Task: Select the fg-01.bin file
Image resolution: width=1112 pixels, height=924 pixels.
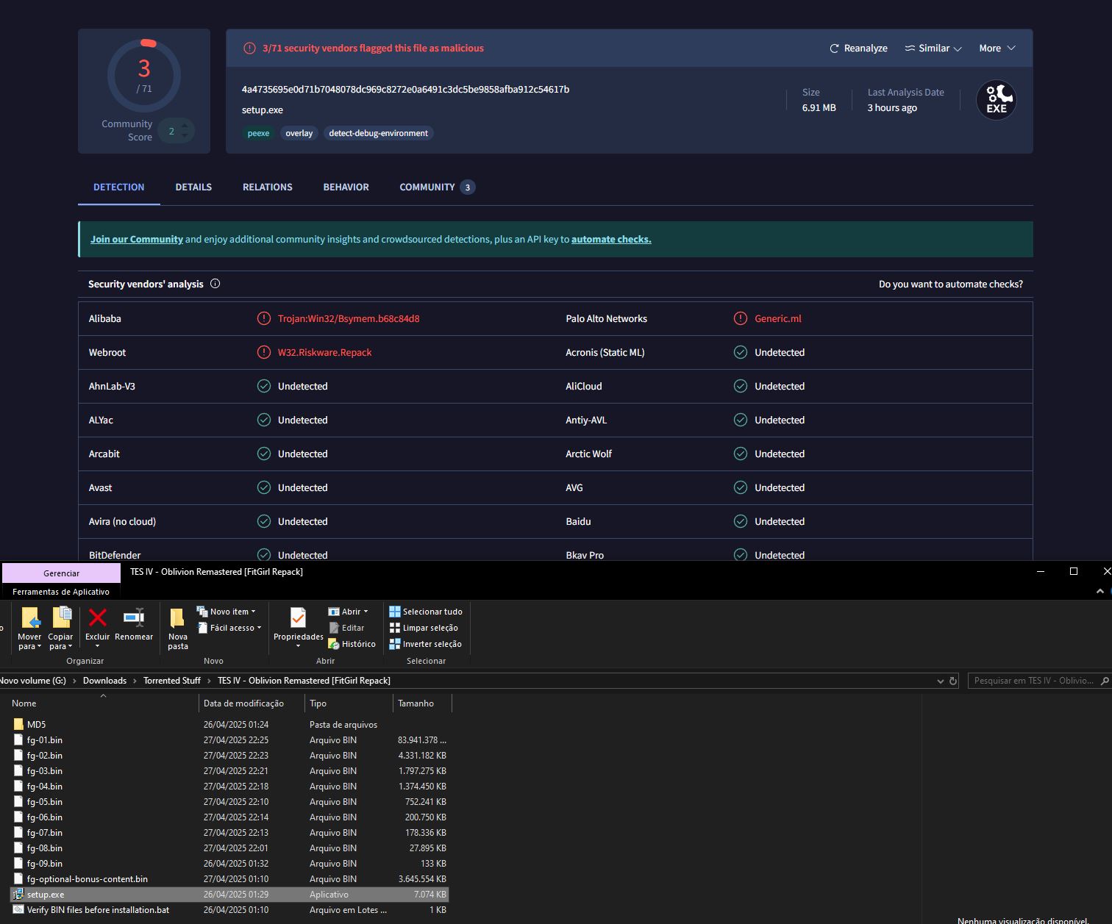Action: pos(229,740)
